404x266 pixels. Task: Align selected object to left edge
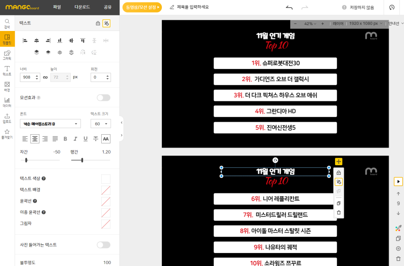point(25,41)
